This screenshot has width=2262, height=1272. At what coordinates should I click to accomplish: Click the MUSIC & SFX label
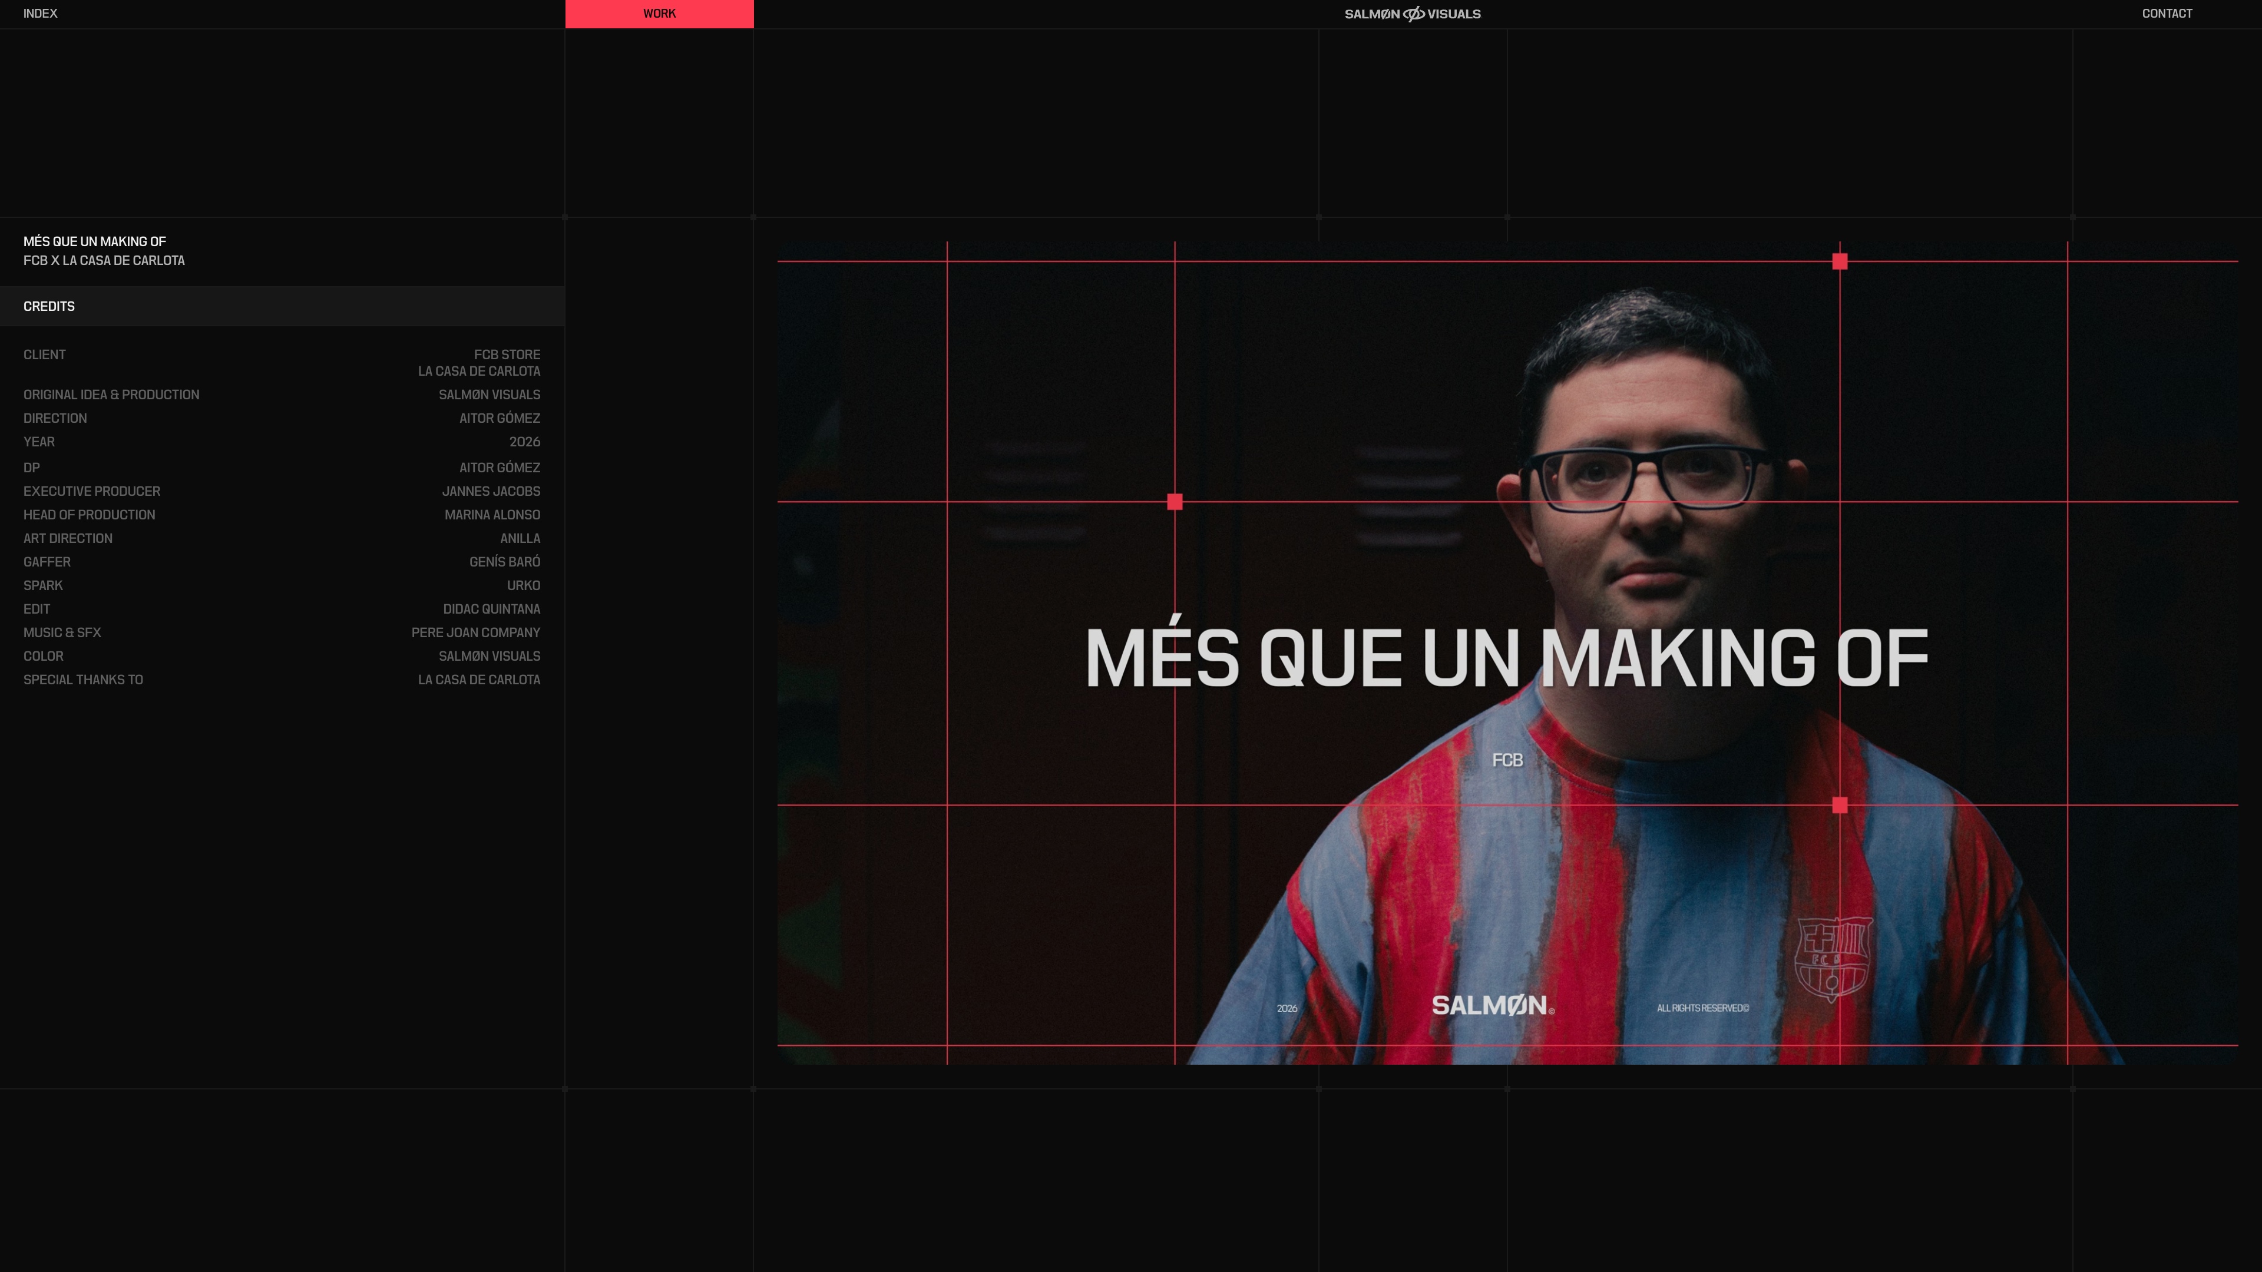[62, 634]
